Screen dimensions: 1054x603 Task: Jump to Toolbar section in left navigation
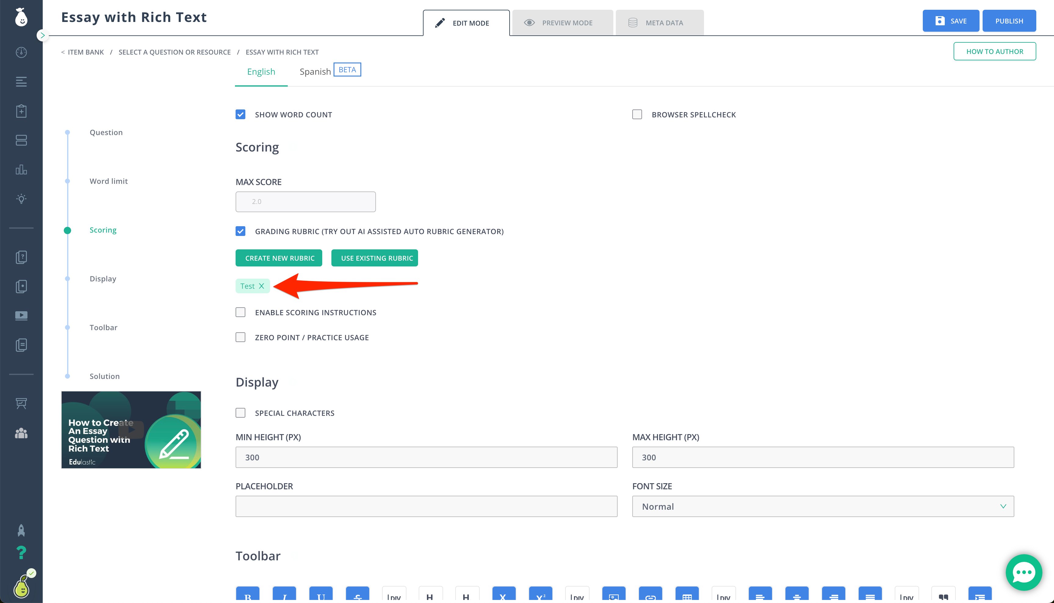tap(103, 328)
